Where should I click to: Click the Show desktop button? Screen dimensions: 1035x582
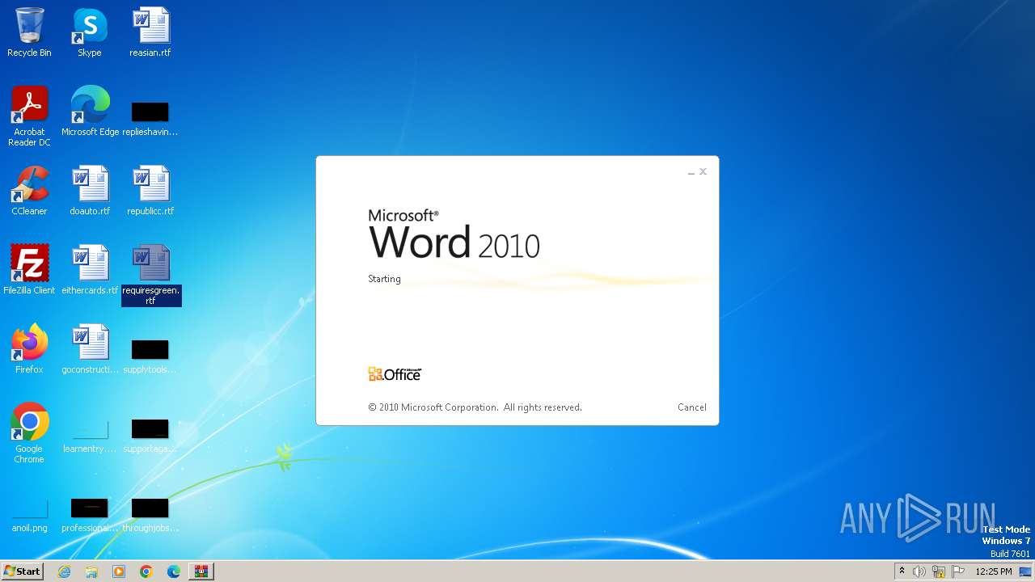click(x=1026, y=571)
